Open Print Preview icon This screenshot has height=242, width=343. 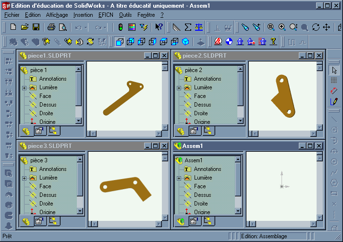click(63, 27)
